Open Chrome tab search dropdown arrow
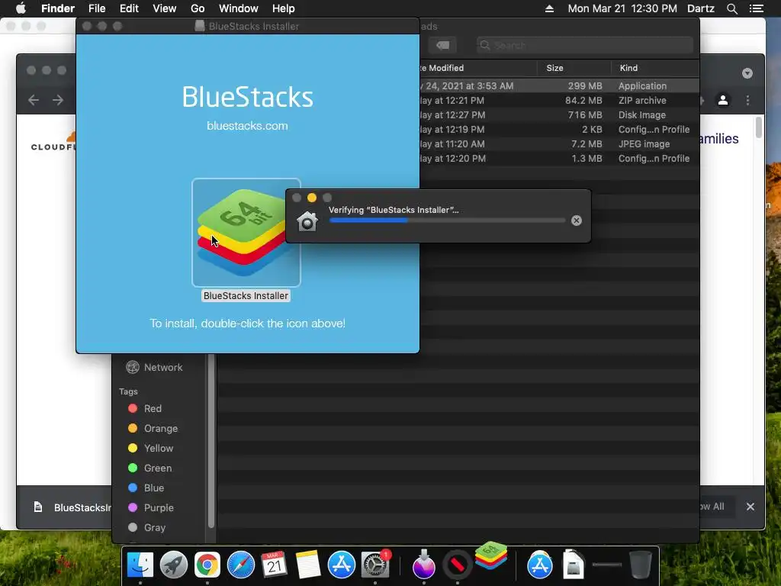781x586 pixels. (747, 73)
